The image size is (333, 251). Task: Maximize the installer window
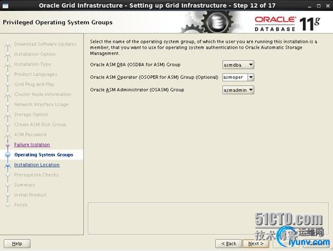point(319,6)
